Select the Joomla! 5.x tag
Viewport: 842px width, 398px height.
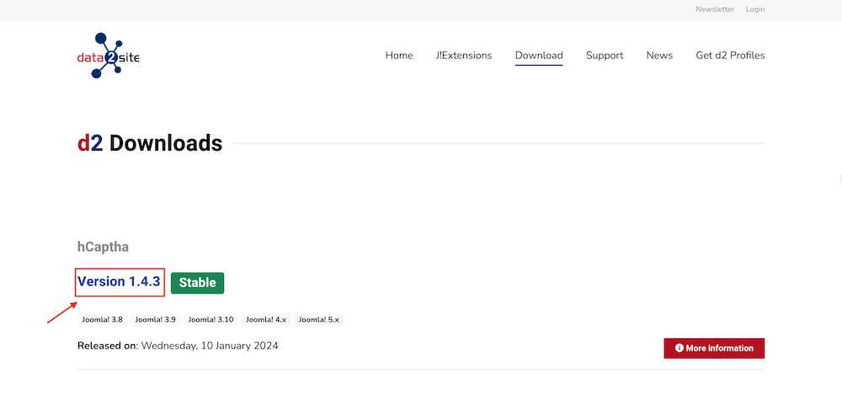tap(318, 320)
